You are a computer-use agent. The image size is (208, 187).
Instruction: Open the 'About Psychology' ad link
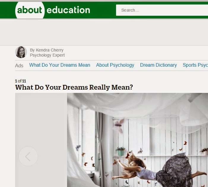click(x=115, y=65)
